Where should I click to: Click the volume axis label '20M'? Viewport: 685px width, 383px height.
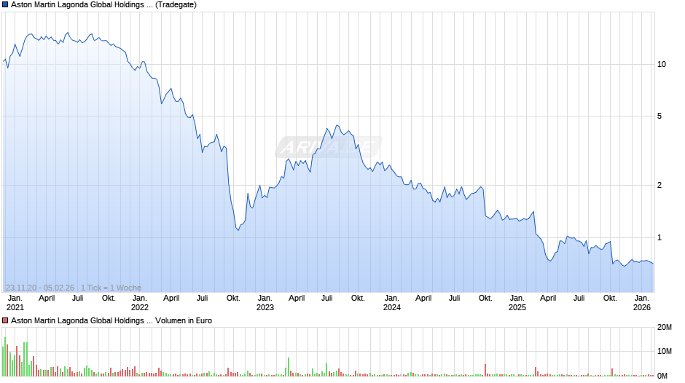pos(665,327)
